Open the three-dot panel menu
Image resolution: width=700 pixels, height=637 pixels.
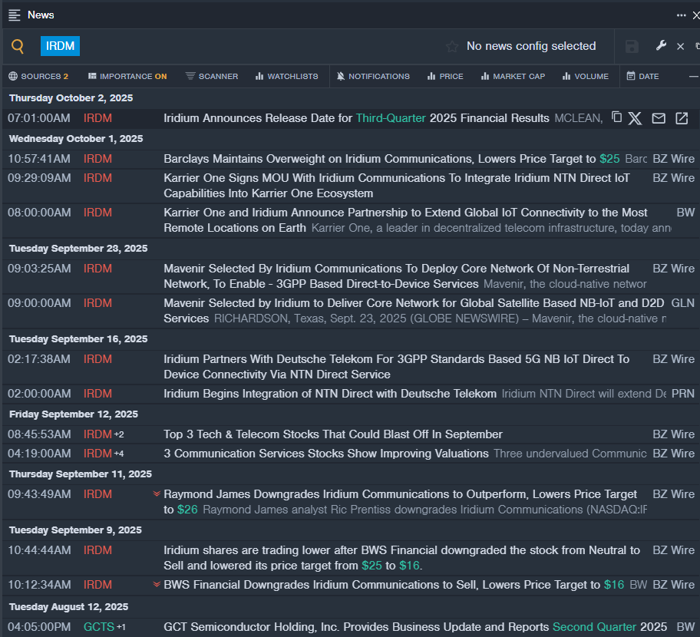point(681,15)
